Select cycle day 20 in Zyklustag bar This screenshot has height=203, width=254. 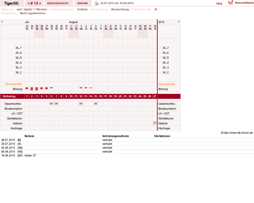click(120, 96)
